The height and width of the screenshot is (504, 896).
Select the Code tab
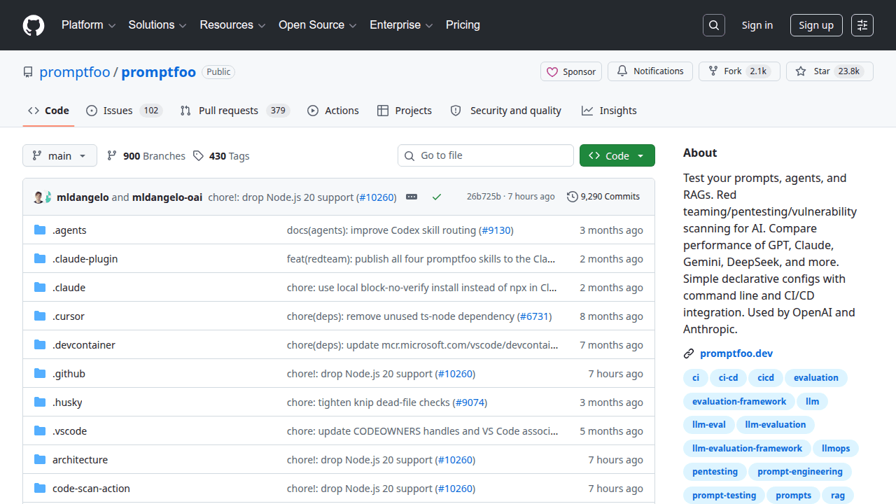coord(48,111)
